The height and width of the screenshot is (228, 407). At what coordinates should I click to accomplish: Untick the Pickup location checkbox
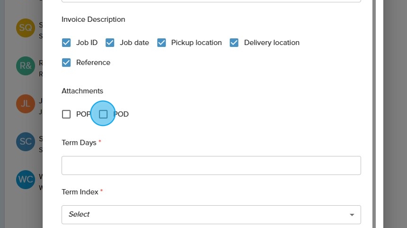pos(161,43)
